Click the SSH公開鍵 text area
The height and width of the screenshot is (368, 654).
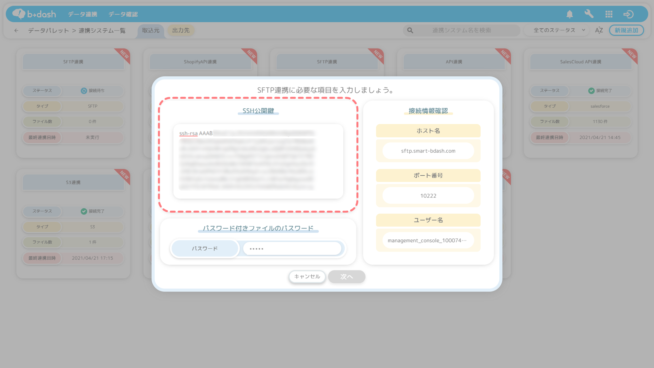click(x=258, y=161)
